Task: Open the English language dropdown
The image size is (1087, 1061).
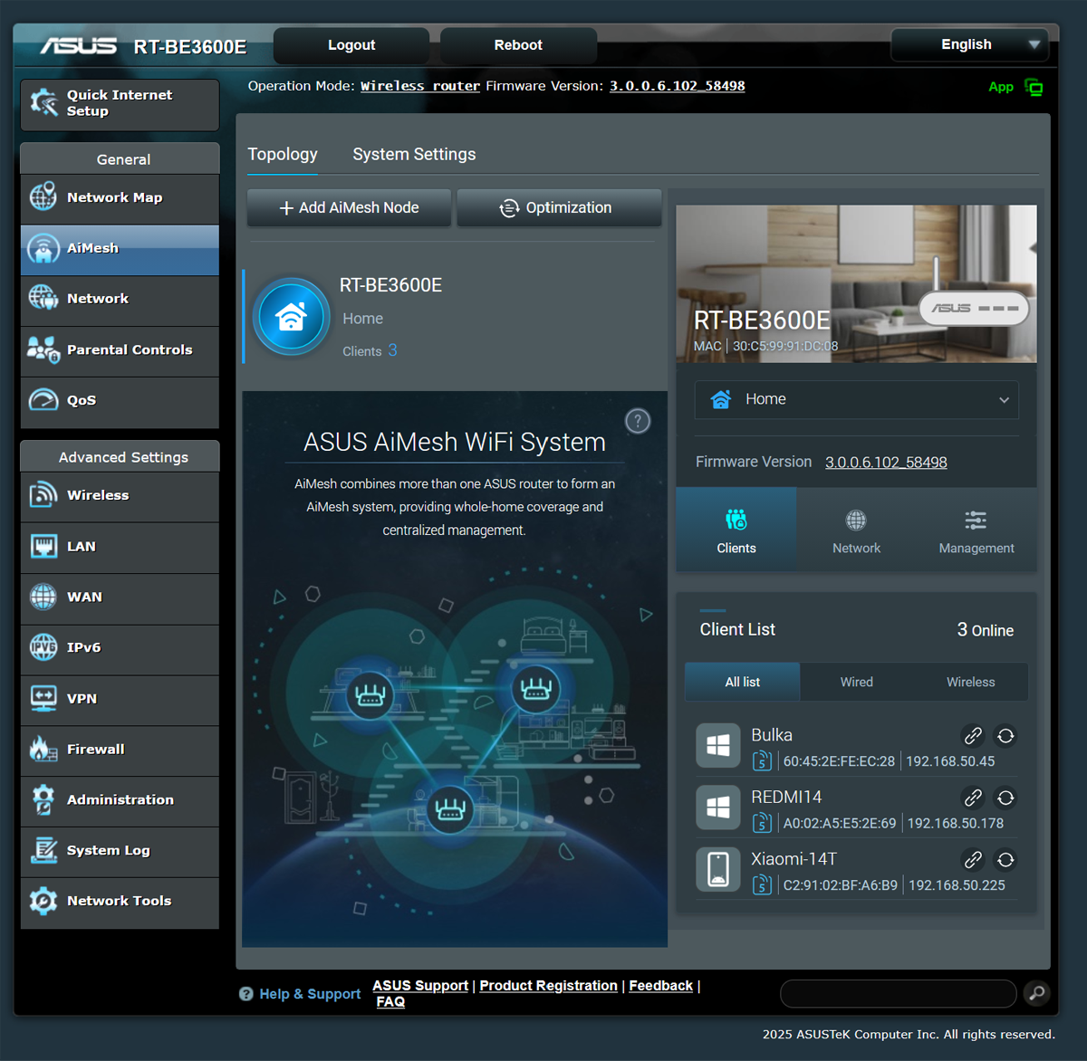Action: click(969, 44)
